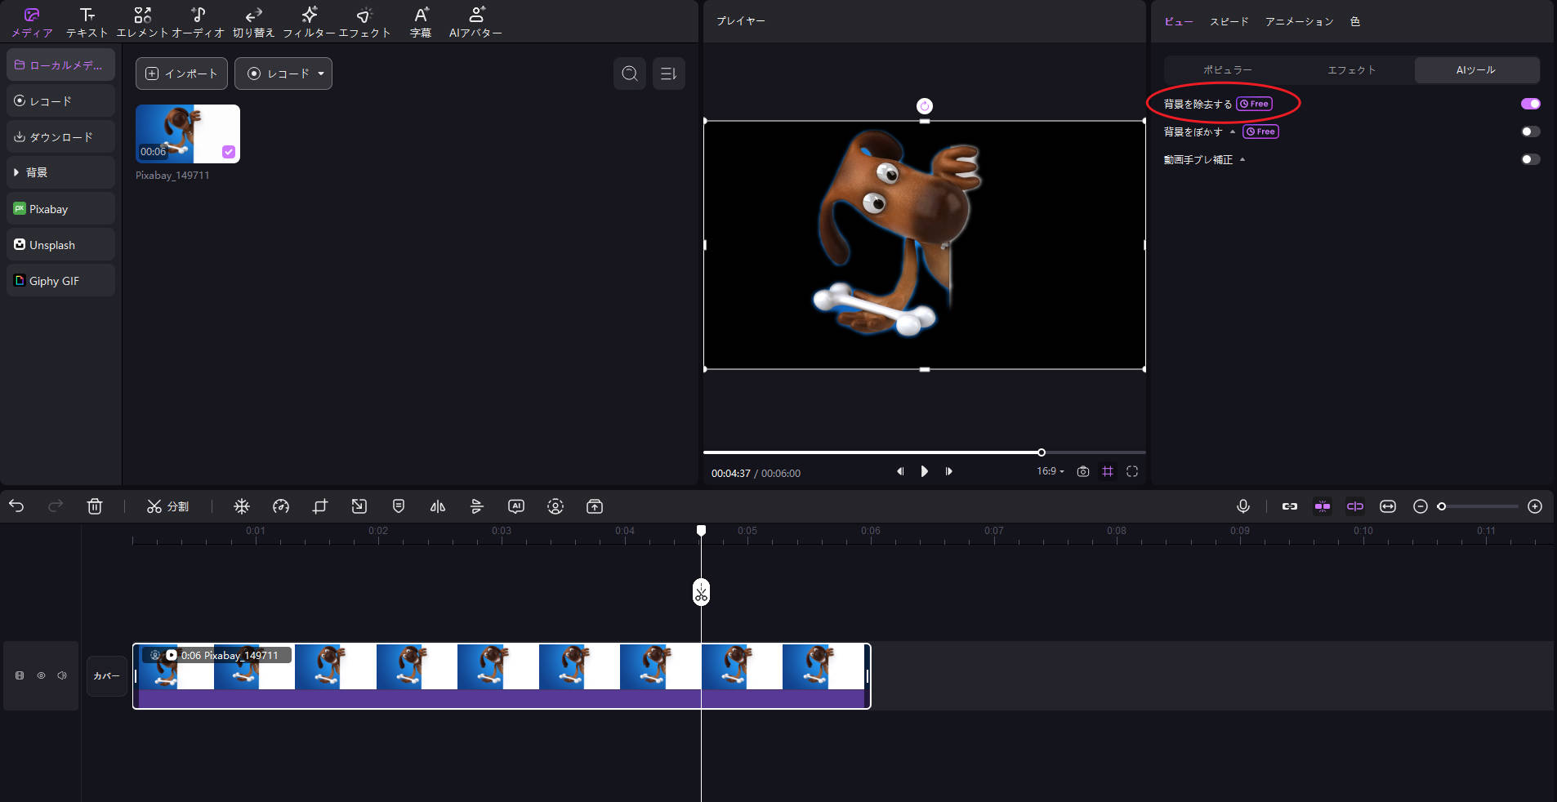The image size is (1557, 802).
Task: Take a snapshot with camera icon
Action: pyautogui.click(x=1083, y=471)
